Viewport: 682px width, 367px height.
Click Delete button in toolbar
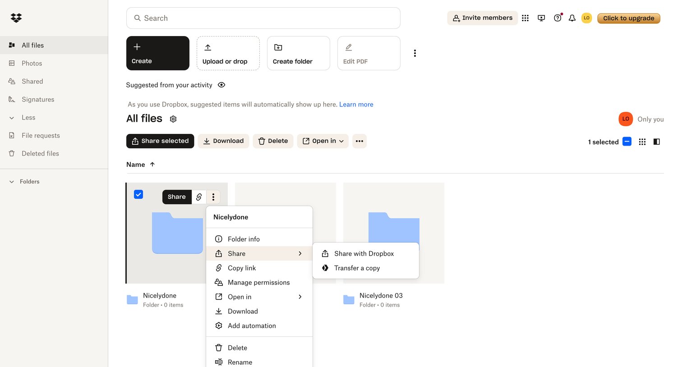[x=273, y=141]
